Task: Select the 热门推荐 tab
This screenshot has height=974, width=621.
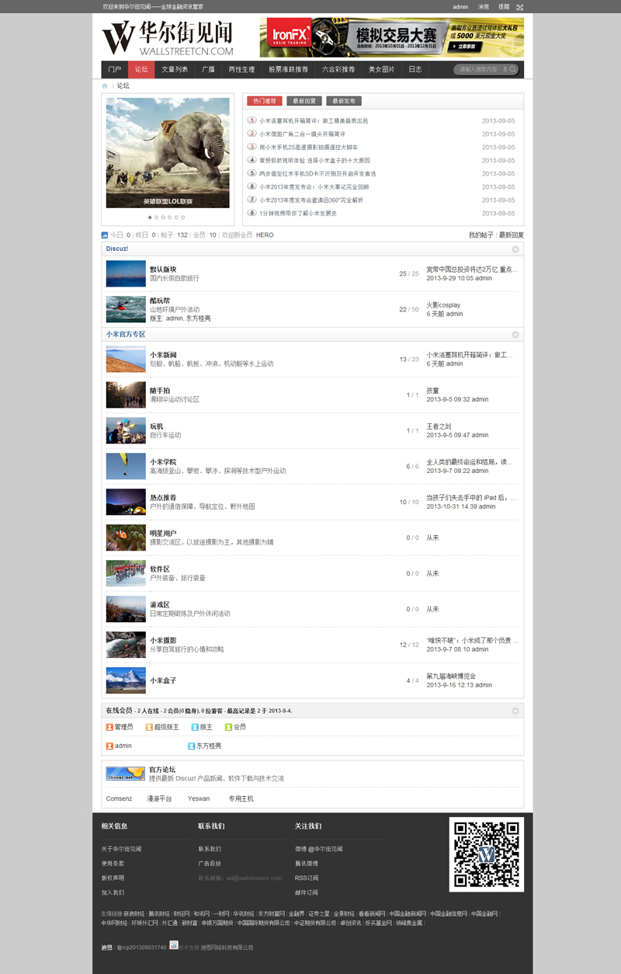Action: click(x=265, y=101)
